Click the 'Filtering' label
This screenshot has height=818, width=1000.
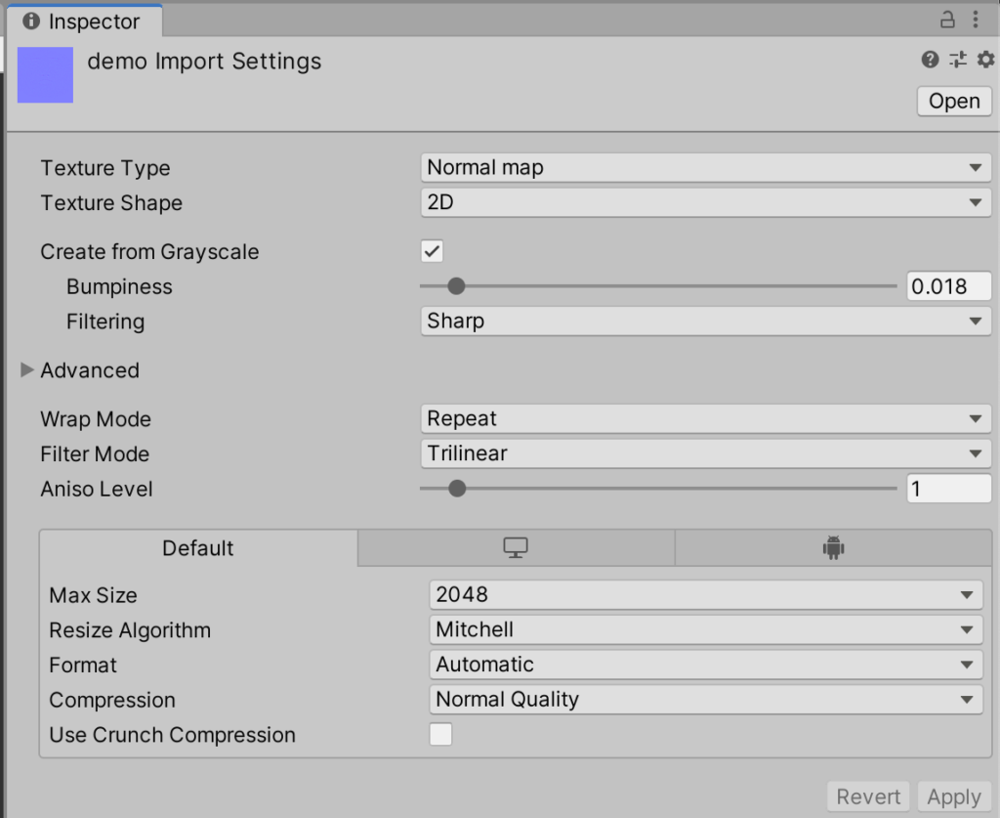(105, 322)
